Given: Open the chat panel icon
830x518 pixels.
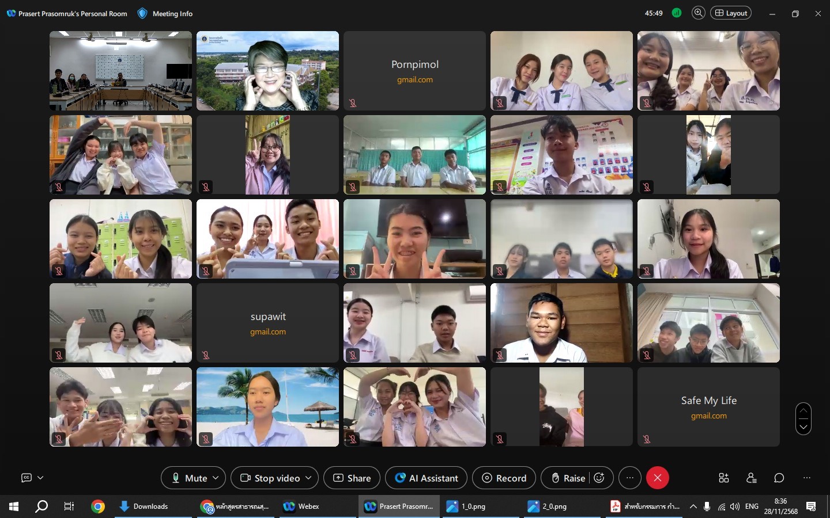Looking at the screenshot, I should point(779,478).
